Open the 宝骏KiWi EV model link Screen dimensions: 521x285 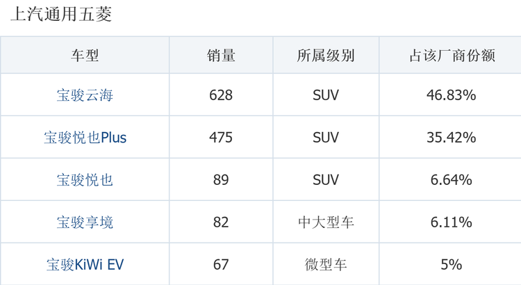click(85, 265)
